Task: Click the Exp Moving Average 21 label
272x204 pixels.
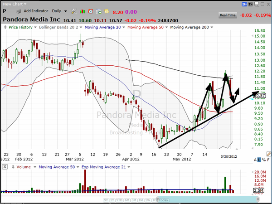Action: click(103, 167)
